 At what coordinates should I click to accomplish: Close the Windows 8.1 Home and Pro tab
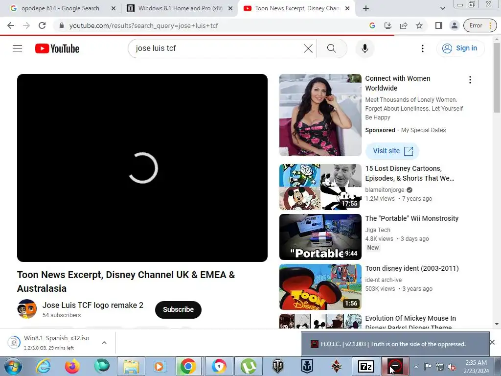[230, 8]
